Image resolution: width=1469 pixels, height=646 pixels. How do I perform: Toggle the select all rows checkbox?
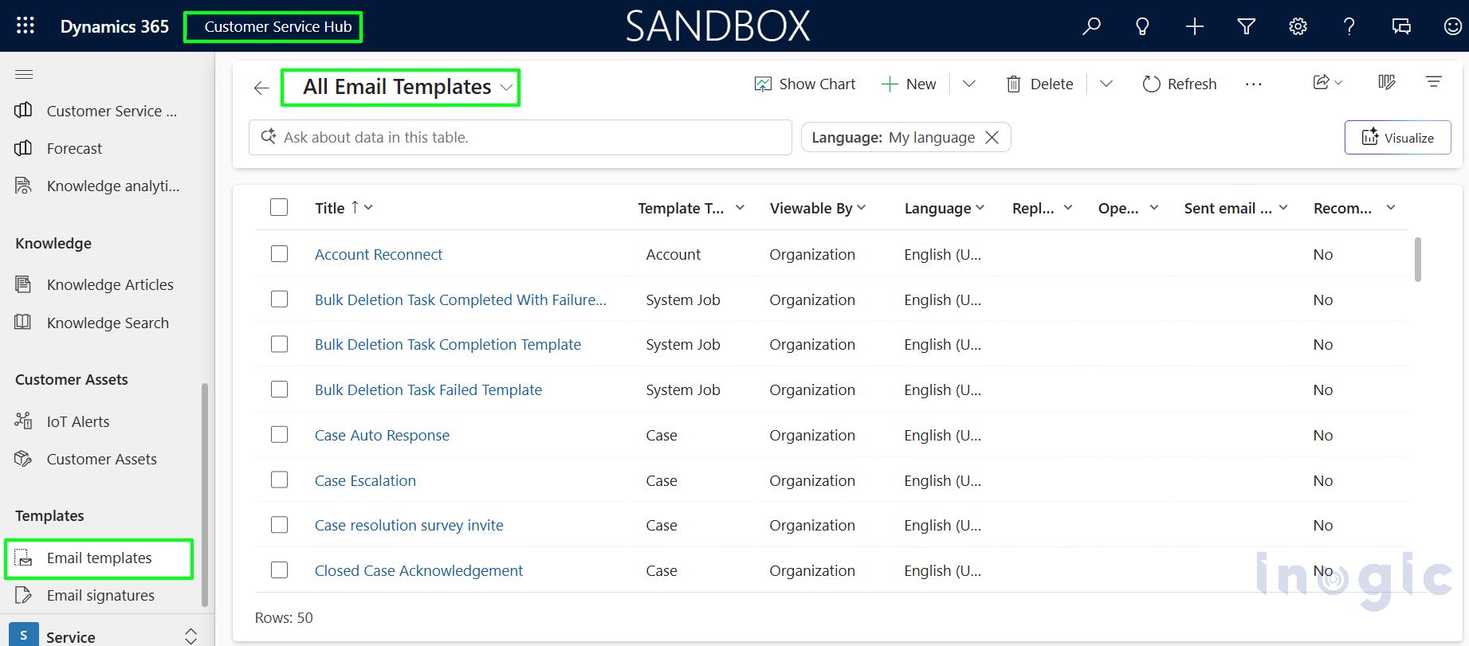tap(279, 207)
